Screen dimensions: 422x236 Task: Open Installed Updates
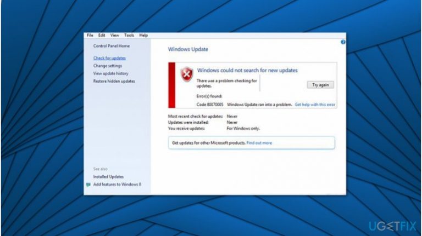click(x=108, y=177)
